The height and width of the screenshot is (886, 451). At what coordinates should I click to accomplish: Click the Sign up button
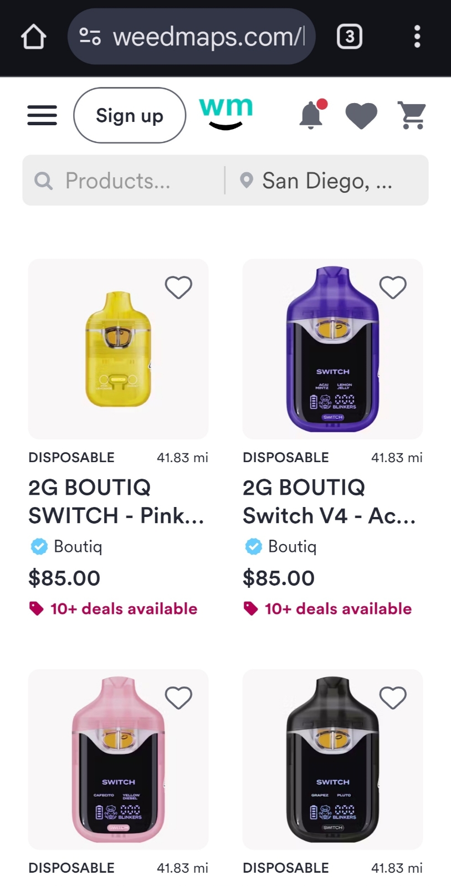coord(130,115)
